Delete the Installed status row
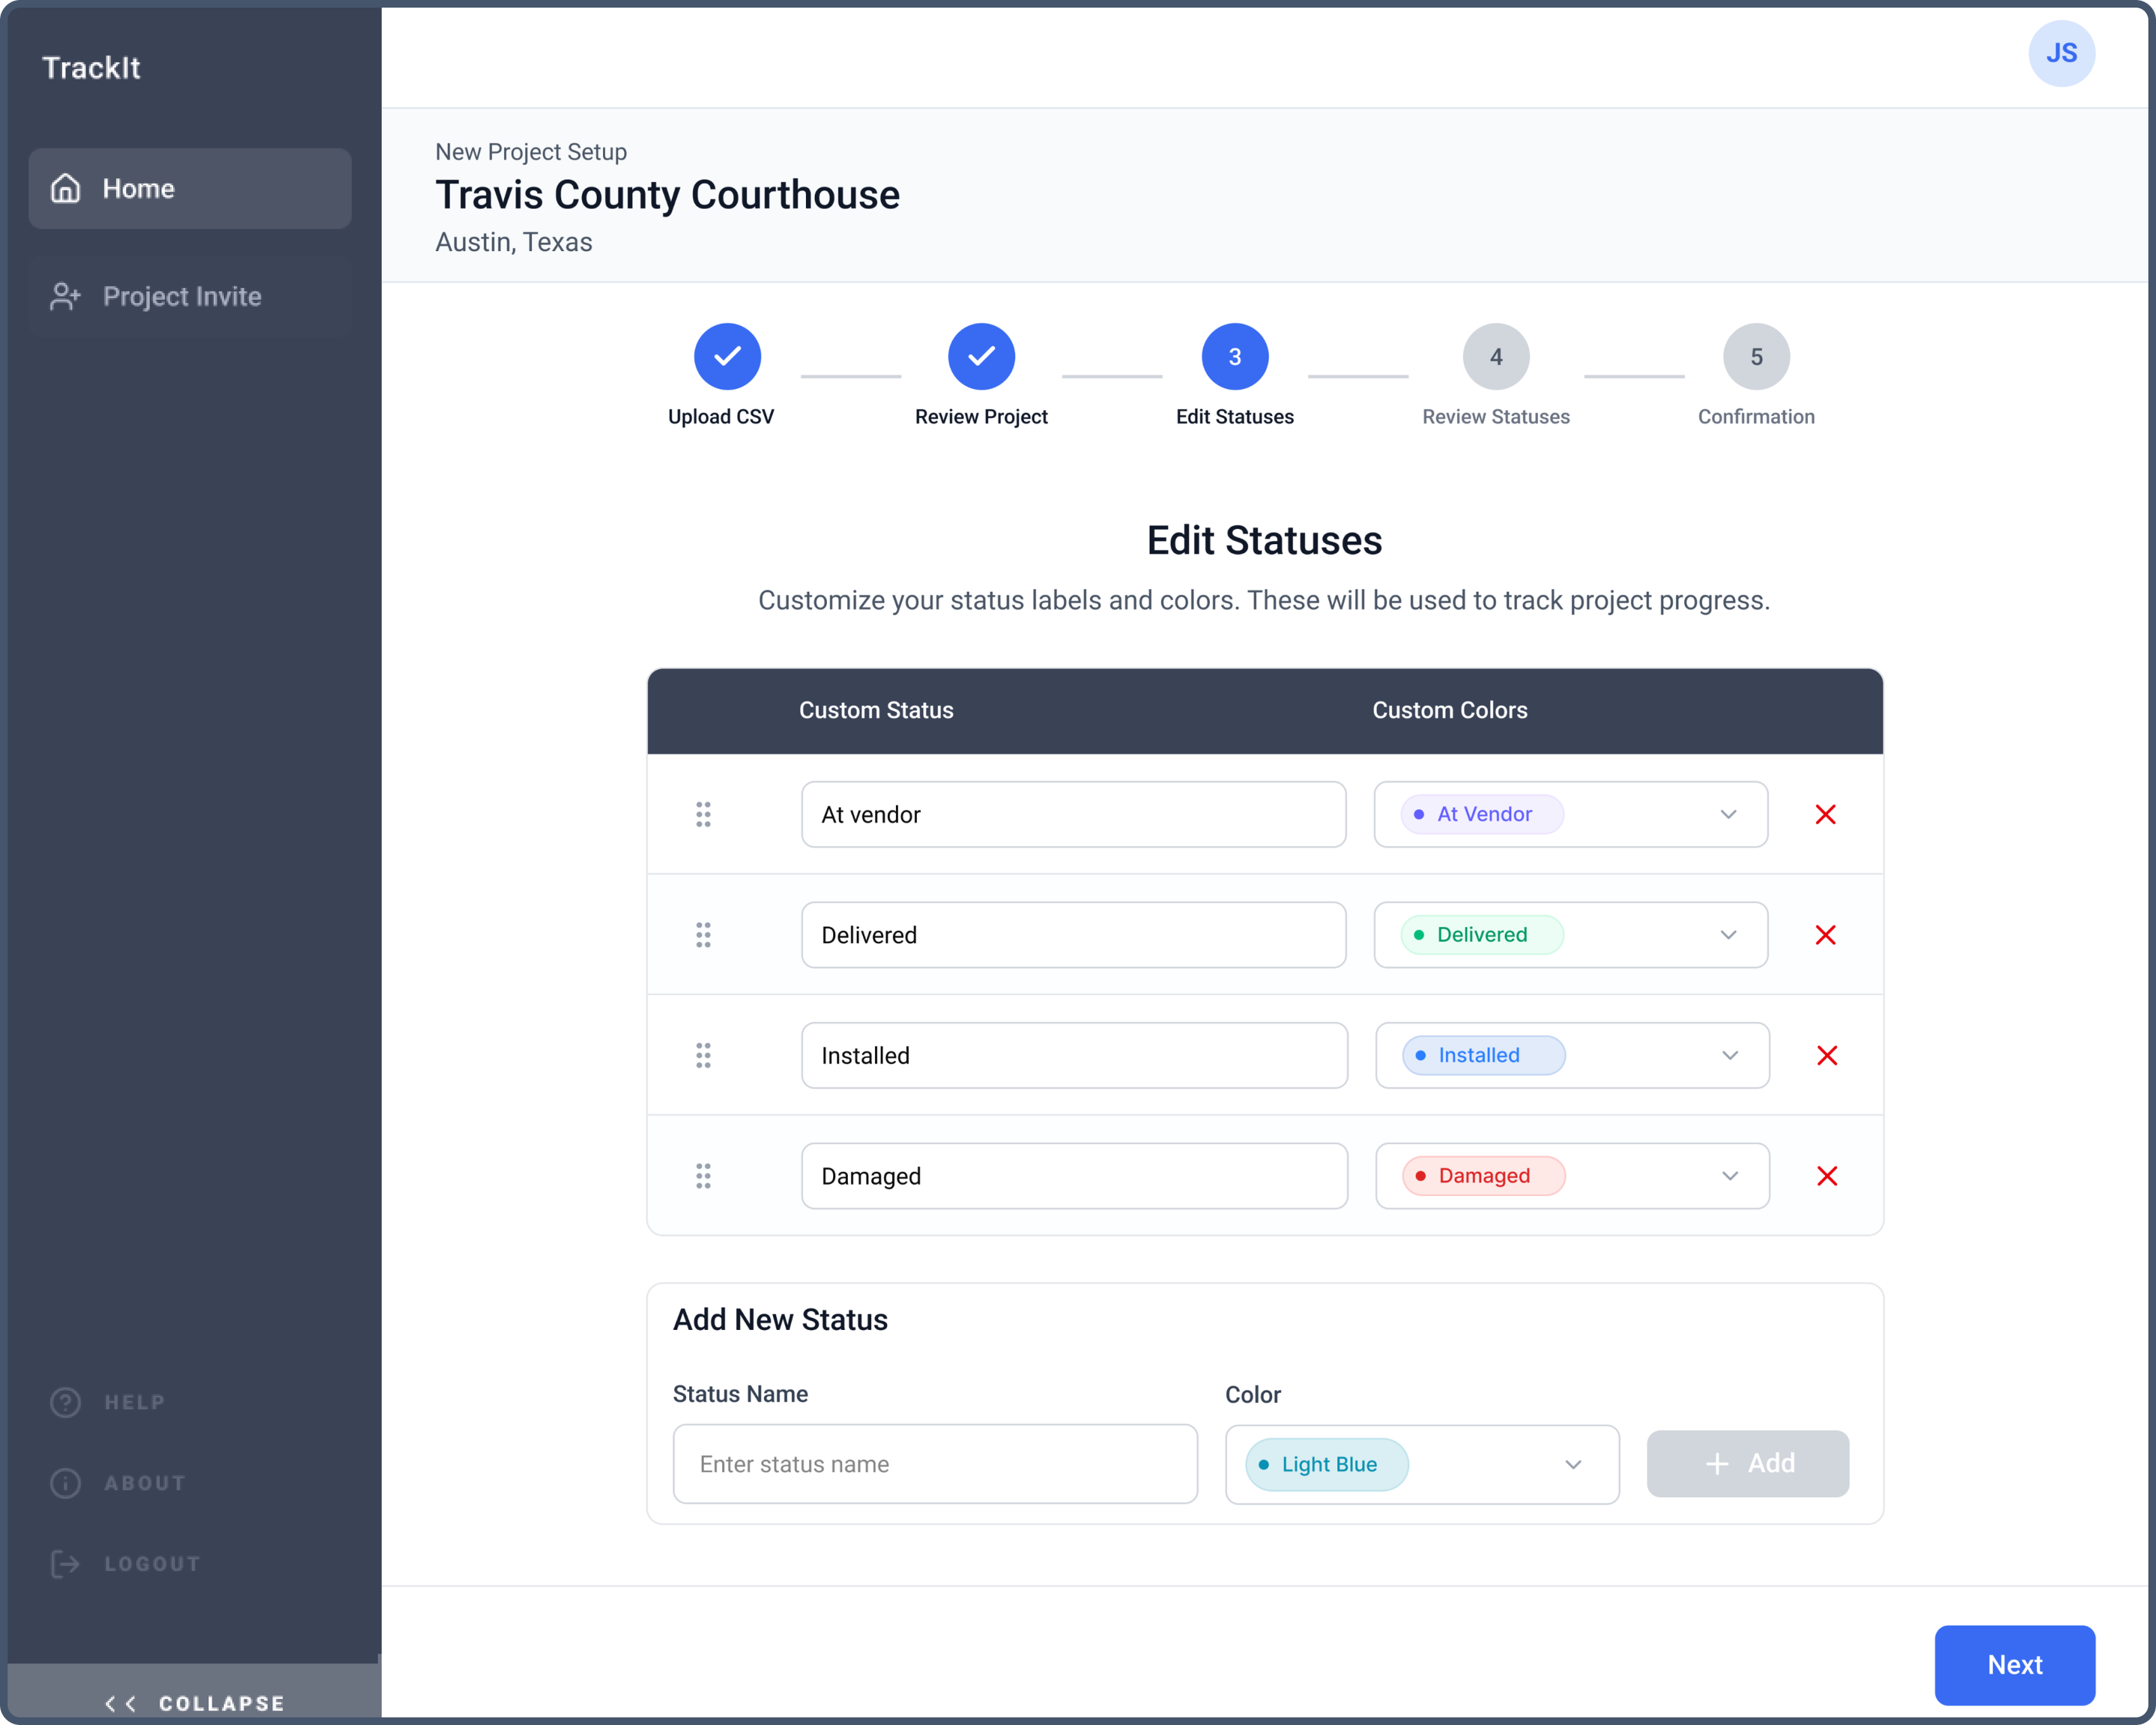Image resolution: width=2156 pixels, height=1725 pixels. 1826,1055
